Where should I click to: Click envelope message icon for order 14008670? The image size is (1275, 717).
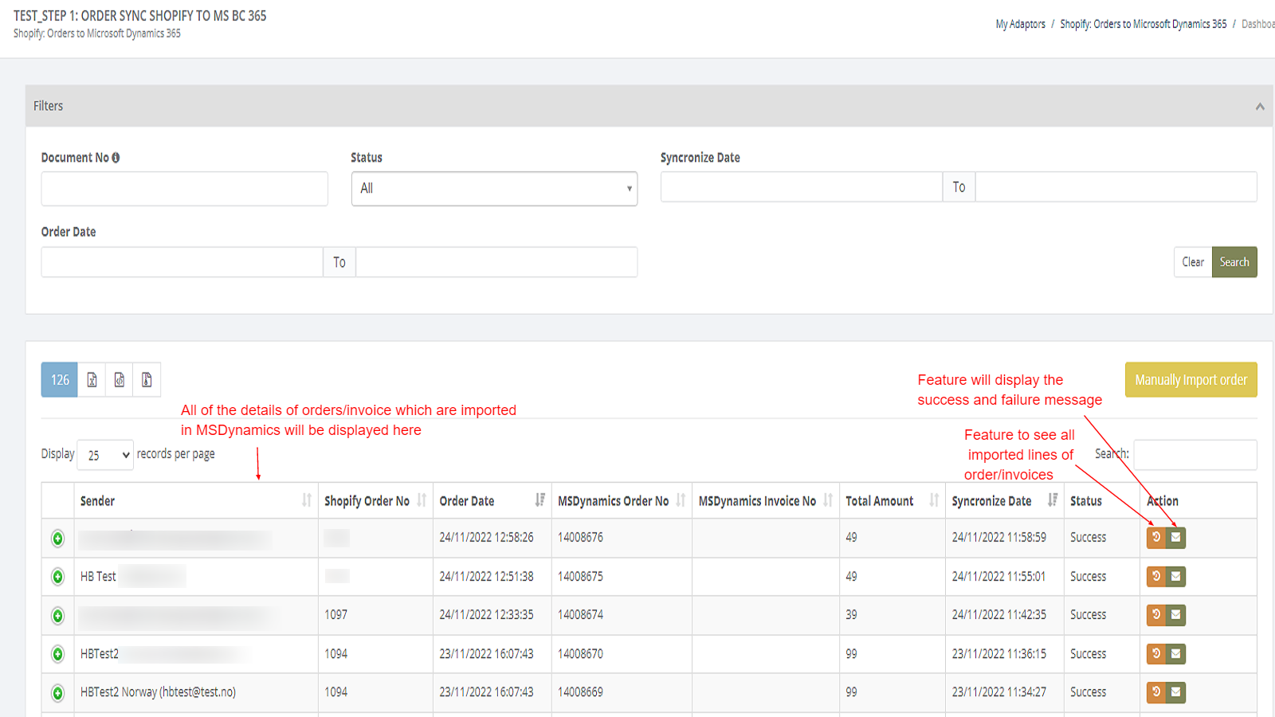click(x=1176, y=654)
